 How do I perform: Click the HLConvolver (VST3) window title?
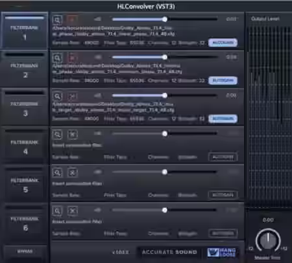(146, 6)
